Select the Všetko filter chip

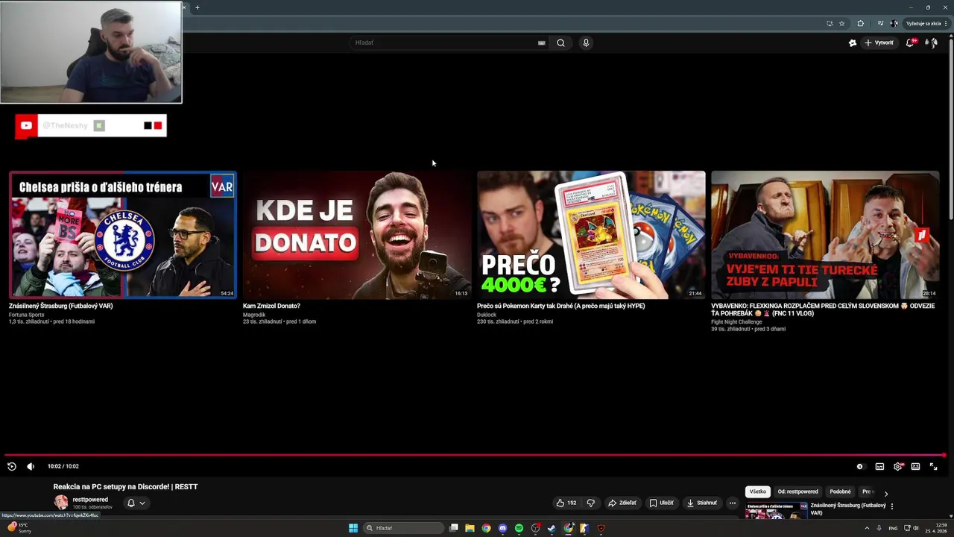pyautogui.click(x=758, y=492)
